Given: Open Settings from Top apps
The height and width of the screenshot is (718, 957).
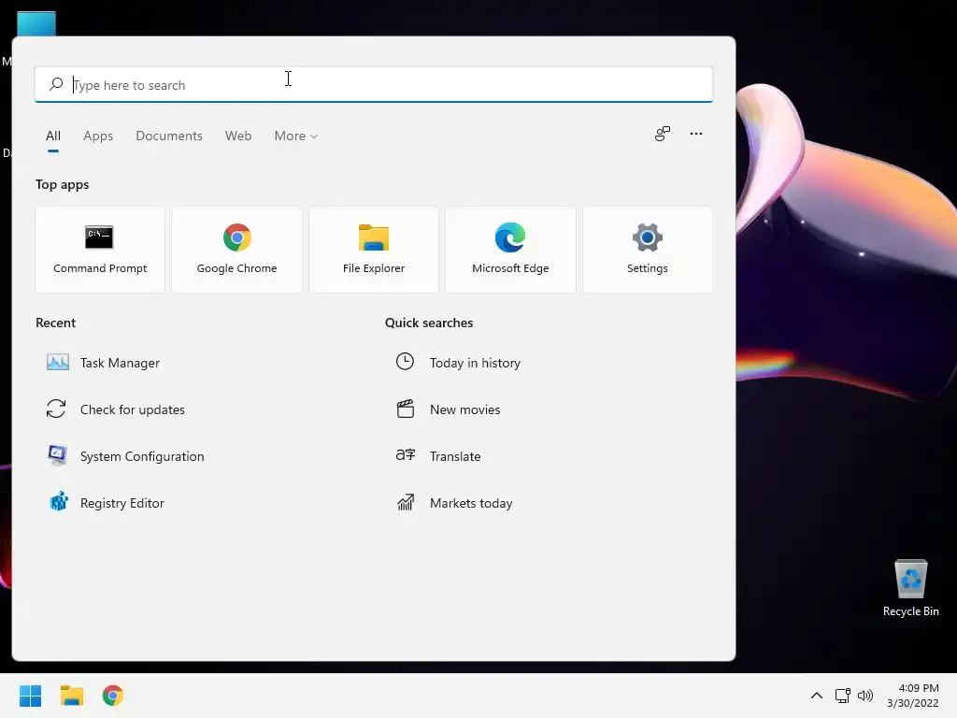Looking at the screenshot, I should (648, 250).
